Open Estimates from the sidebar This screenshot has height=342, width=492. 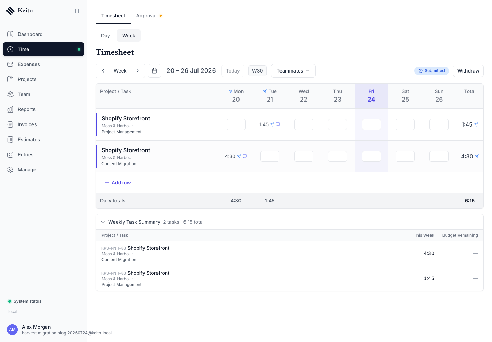click(43, 140)
